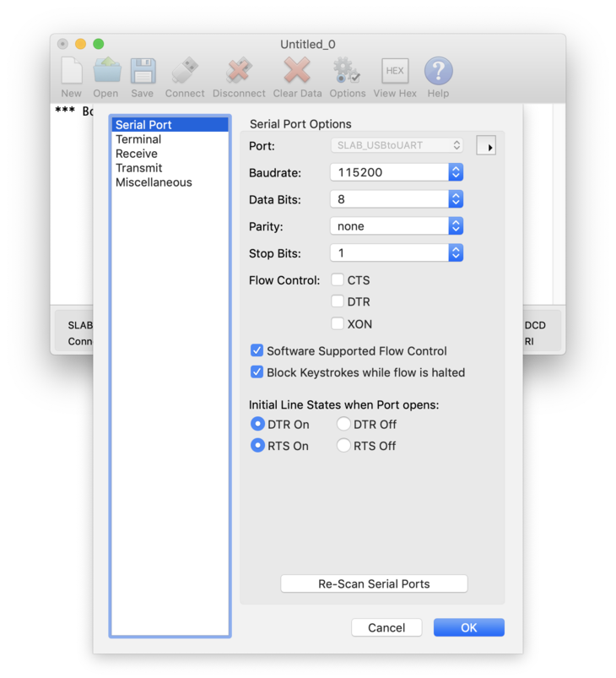Open the Help question mark icon
This screenshot has height=678, width=616.
point(438,72)
